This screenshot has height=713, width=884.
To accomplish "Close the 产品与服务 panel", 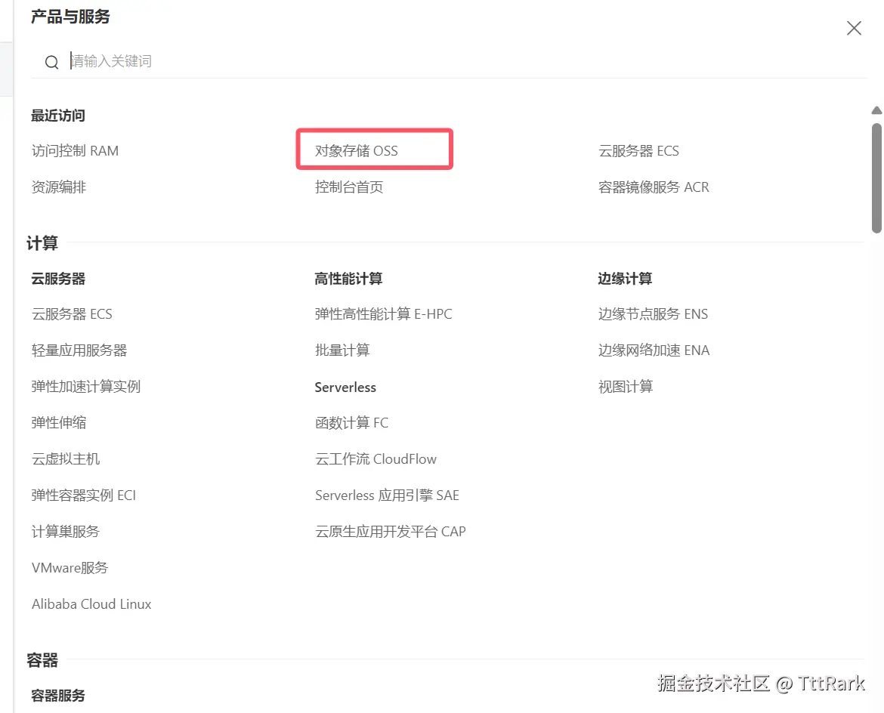I will click(854, 28).
